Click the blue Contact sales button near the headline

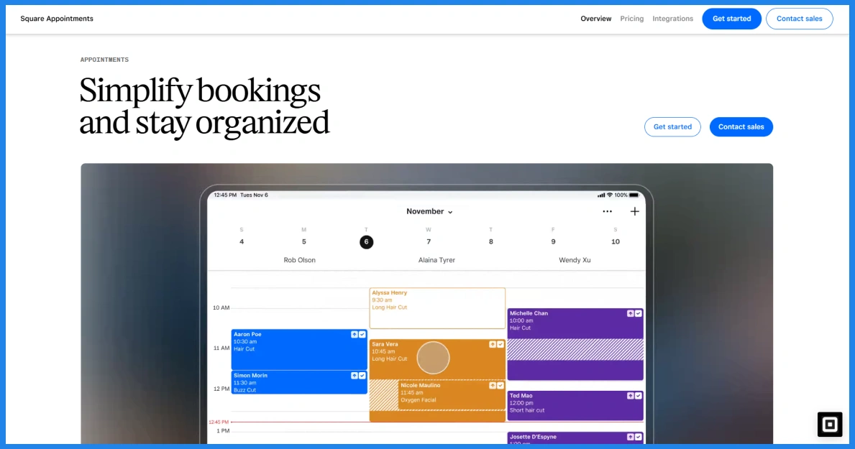[741, 127]
